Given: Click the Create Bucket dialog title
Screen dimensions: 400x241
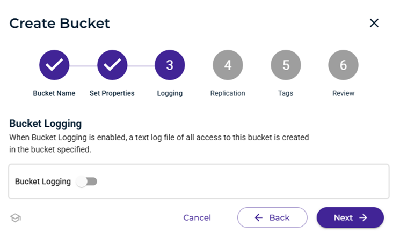Looking at the screenshot, I should (x=60, y=23).
